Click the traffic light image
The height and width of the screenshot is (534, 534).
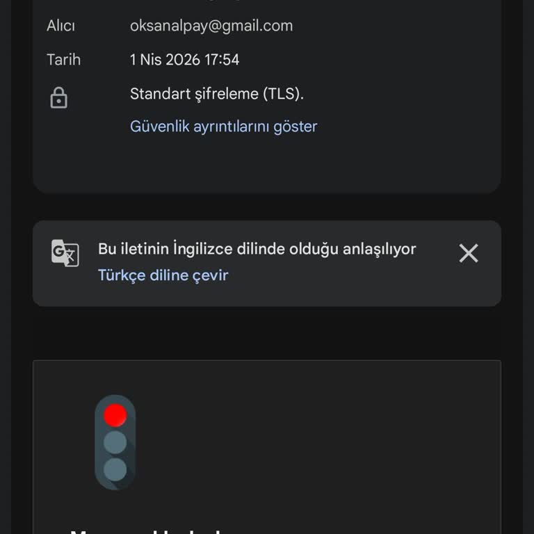(115, 442)
